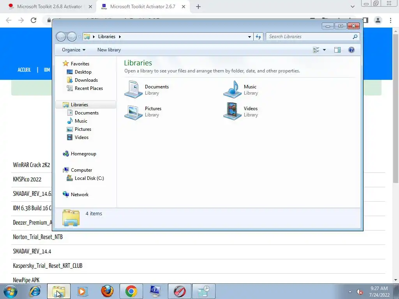Click the search magnifier icon in Explorer
Image resolution: width=399 pixels, height=299 pixels.
pos(355,37)
